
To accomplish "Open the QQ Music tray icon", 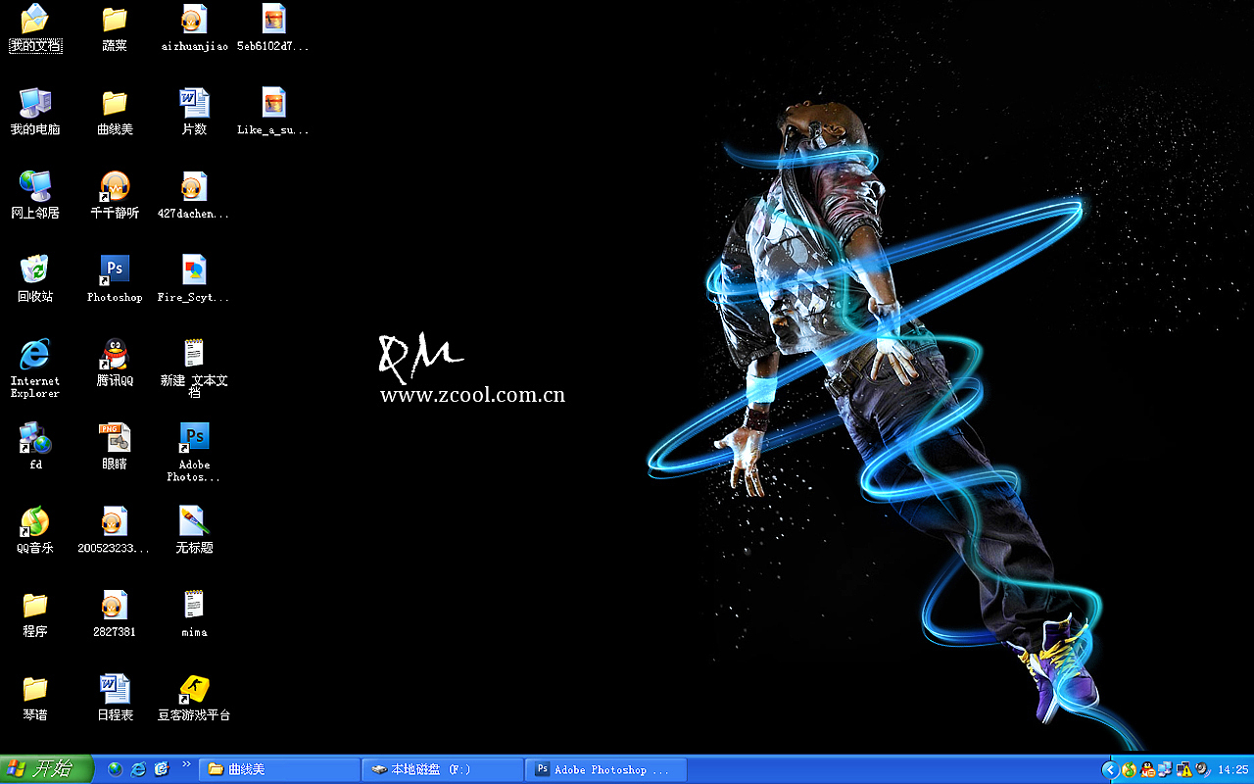I will point(1130,770).
